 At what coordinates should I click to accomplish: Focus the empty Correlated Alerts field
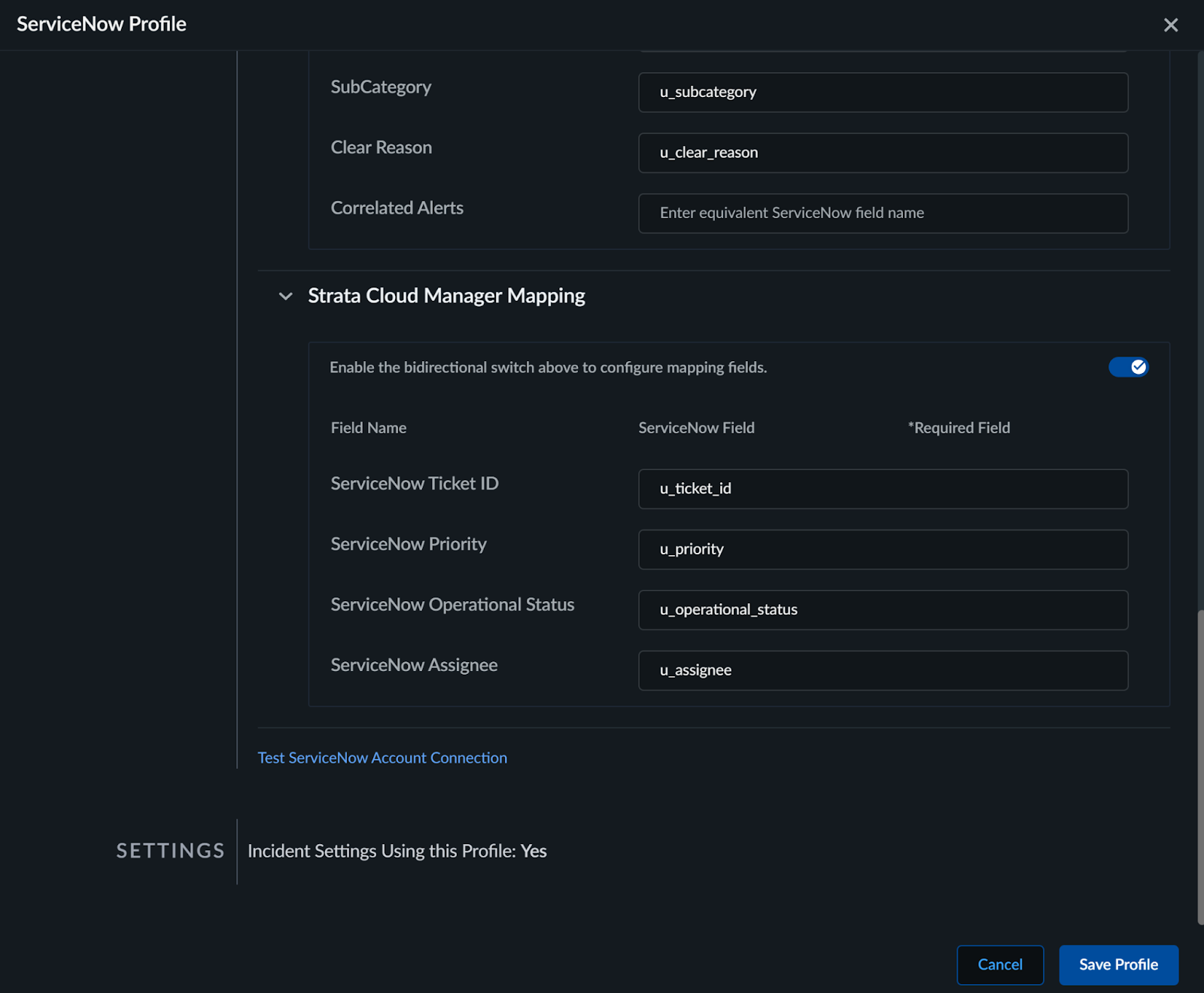pos(882,214)
